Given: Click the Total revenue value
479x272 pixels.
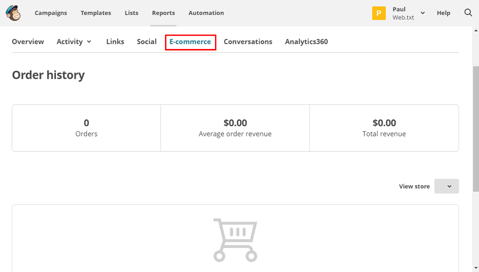Looking at the screenshot, I should [x=384, y=123].
